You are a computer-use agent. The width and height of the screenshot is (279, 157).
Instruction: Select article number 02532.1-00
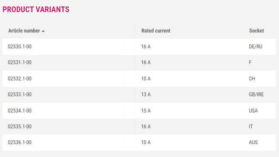point(20,79)
